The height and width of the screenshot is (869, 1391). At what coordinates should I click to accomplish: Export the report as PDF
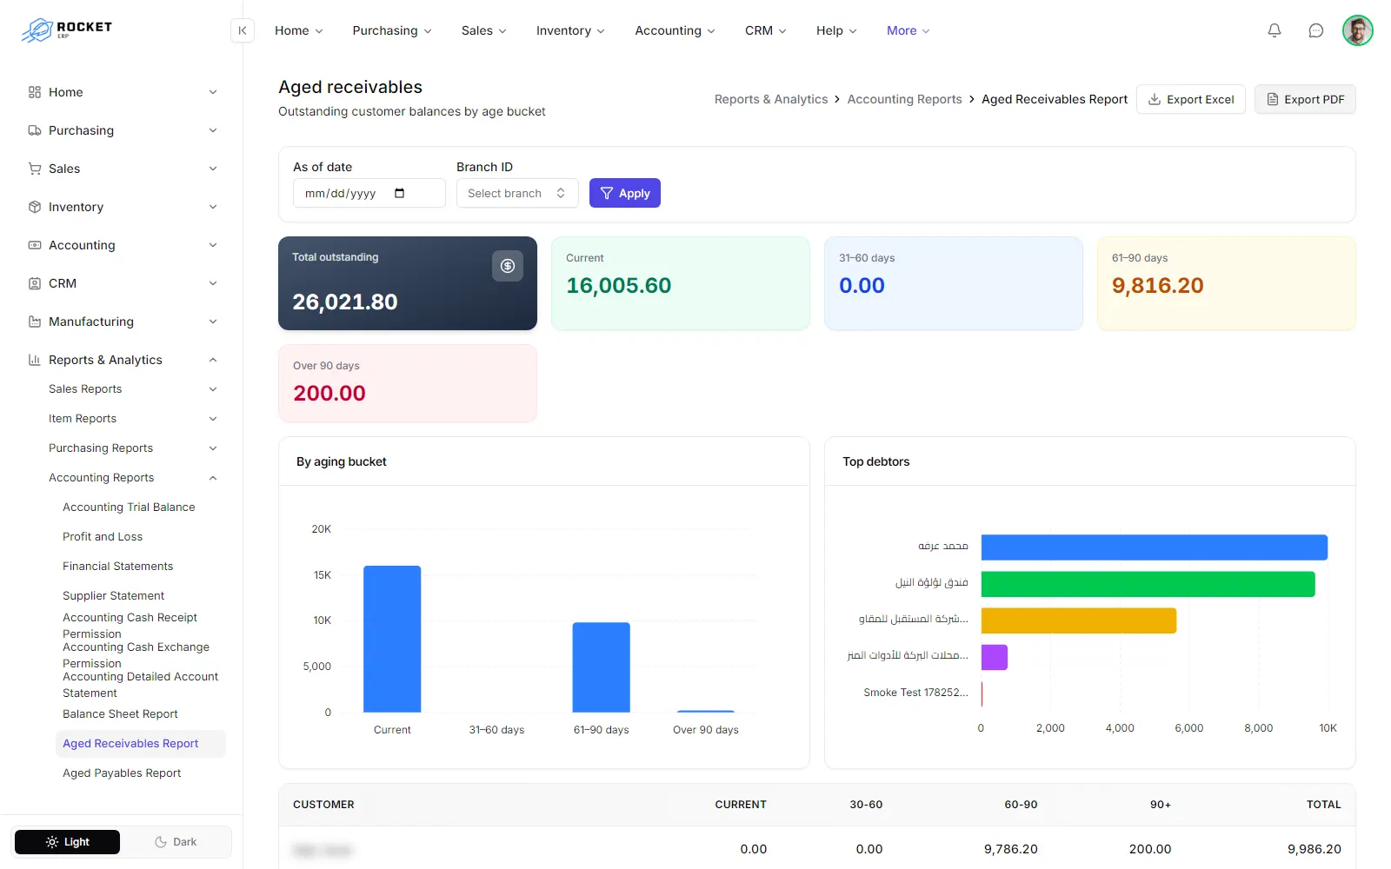tap(1305, 99)
